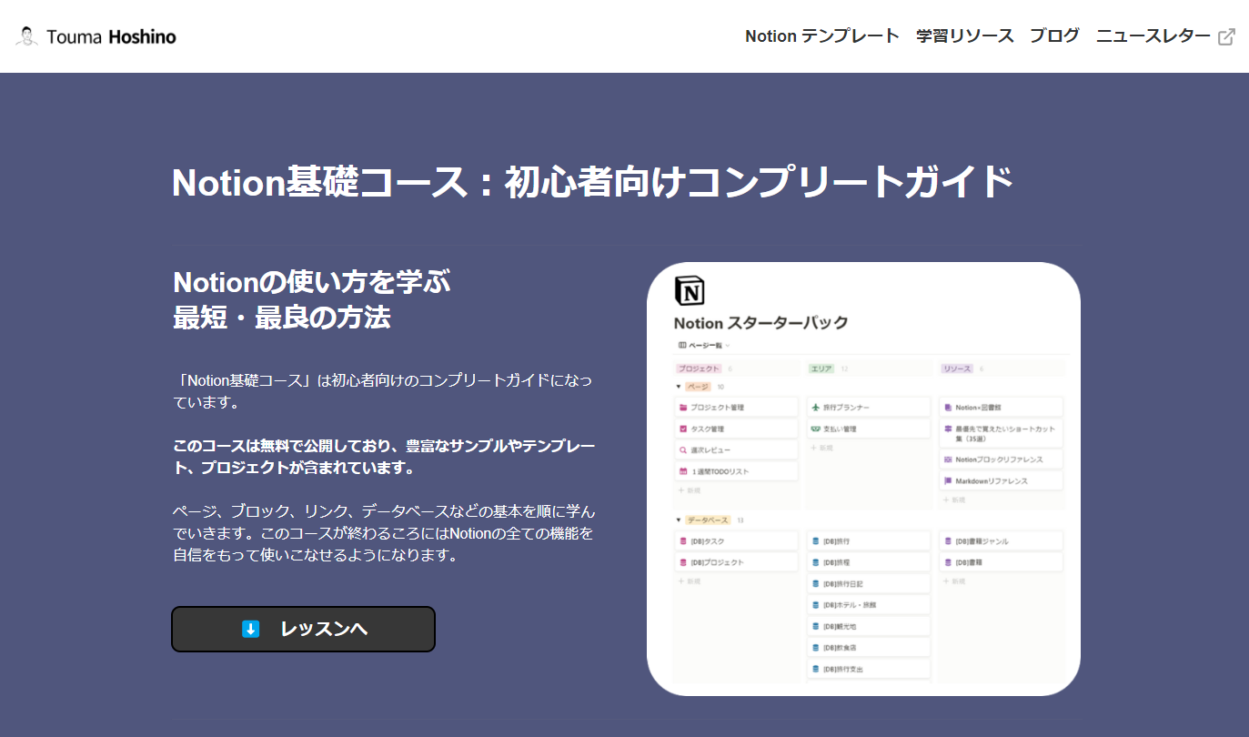Image resolution: width=1249 pixels, height=737 pixels.
Task: Click the Notion スターターパック title
Action: click(x=761, y=323)
